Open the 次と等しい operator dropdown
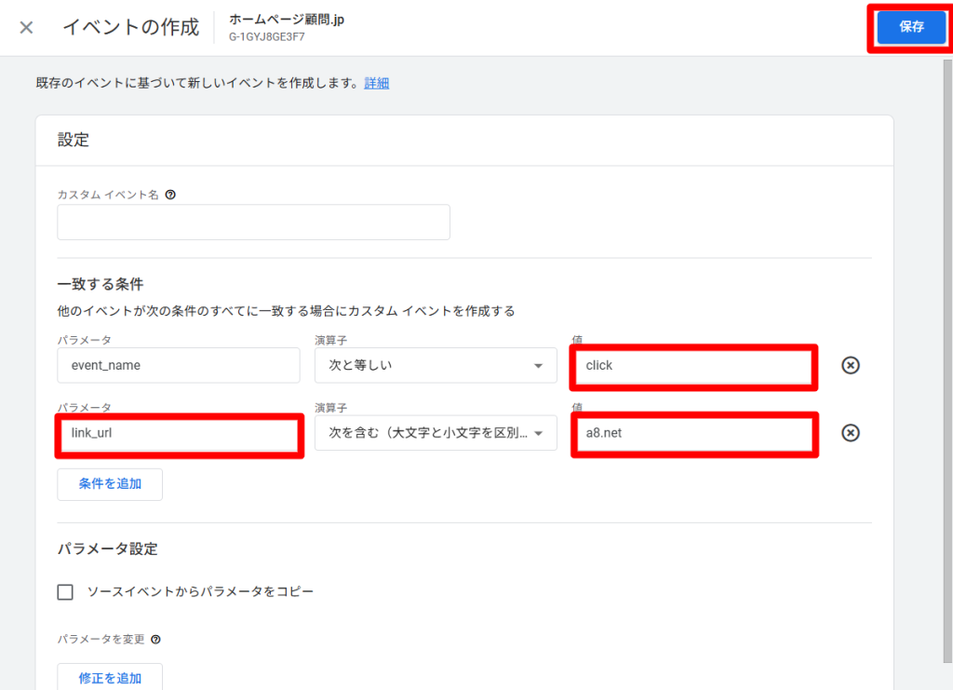The height and width of the screenshot is (690, 953). (435, 365)
